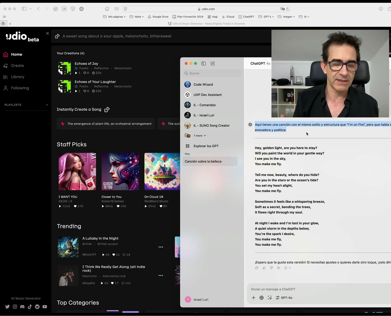Click the dice icon next to song prompt
This screenshot has height=316, width=391.
57,36
